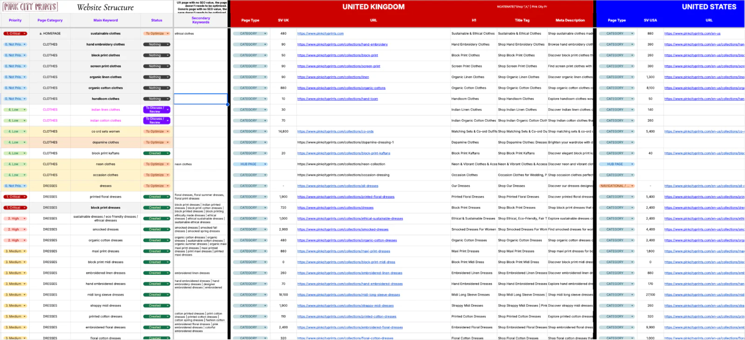Screen dimensions: 745x340
Task: Open the UK maxi-print-dresses link
Action: 344,251
